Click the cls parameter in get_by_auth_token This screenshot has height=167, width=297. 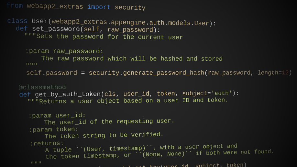(110, 94)
